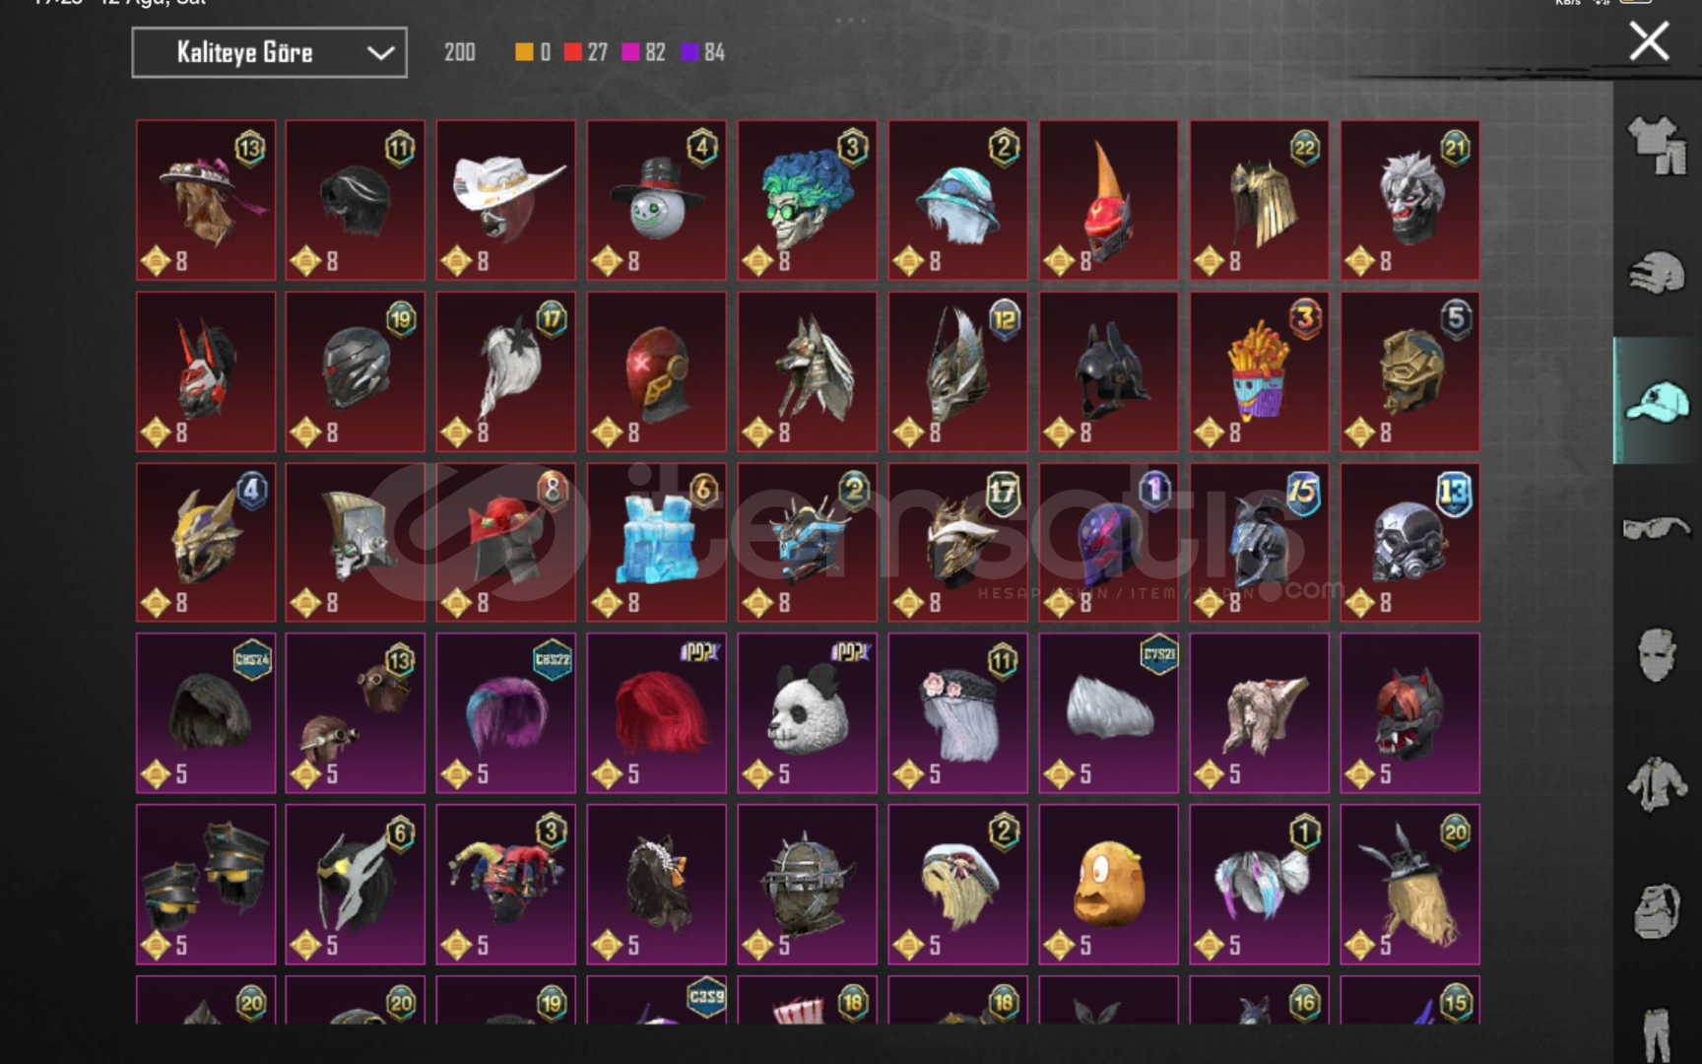Select the cap headwear category tab
This screenshot has height=1064, width=1702.
coord(1657,401)
